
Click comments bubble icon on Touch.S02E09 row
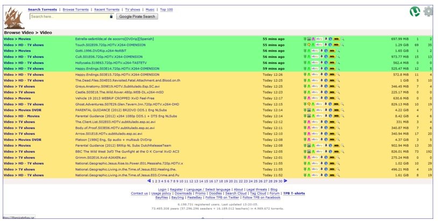[309, 45]
